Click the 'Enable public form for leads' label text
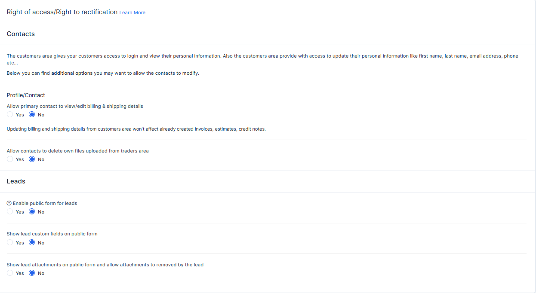Screen dimensions: 536x293 pos(45,203)
